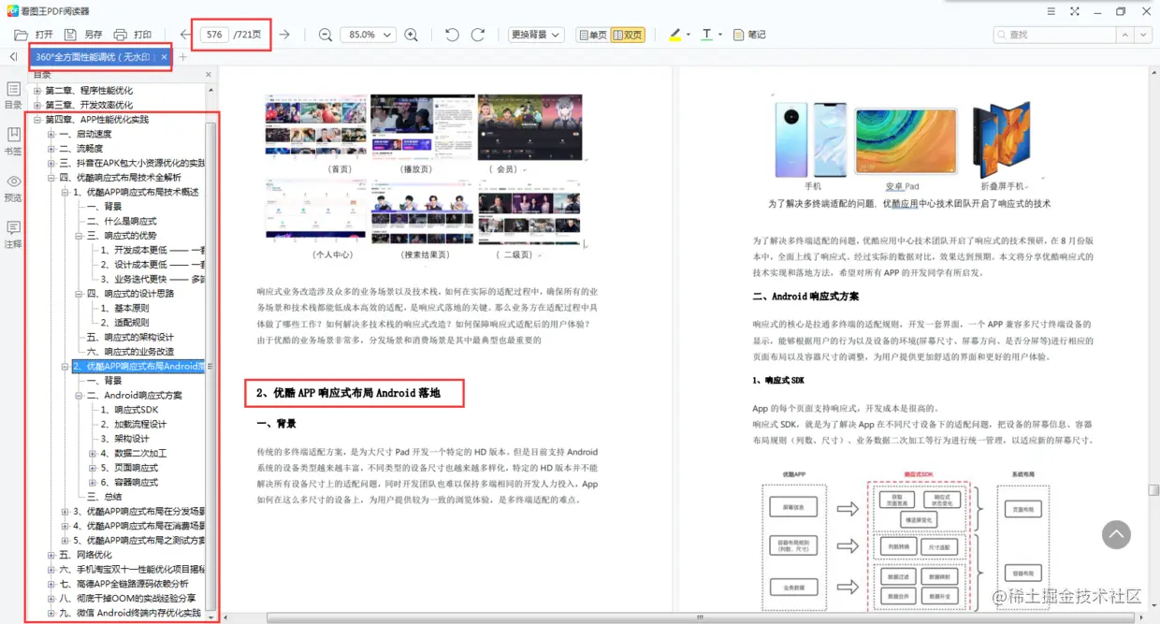The height and width of the screenshot is (624, 1160).
Task: Open the 注释 annotations sidebar panel
Action: pos(13,234)
